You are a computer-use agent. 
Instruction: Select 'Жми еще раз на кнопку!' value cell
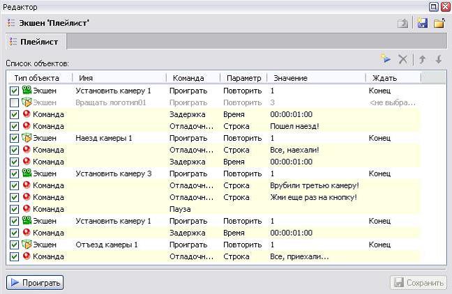pyautogui.click(x=313, y=197)
